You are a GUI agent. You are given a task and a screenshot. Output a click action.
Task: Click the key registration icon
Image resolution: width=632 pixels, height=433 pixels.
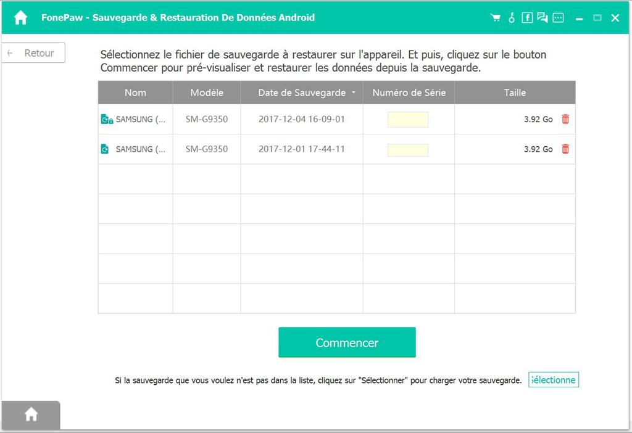(512, 18)
